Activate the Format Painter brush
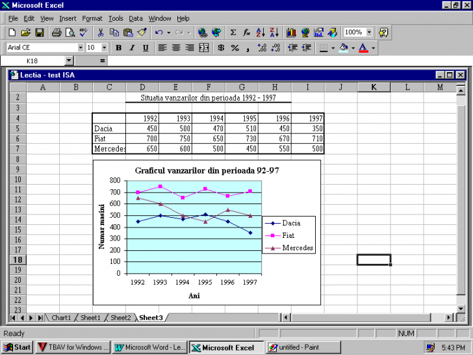The image size is (473, 355). tap(142, 33)
